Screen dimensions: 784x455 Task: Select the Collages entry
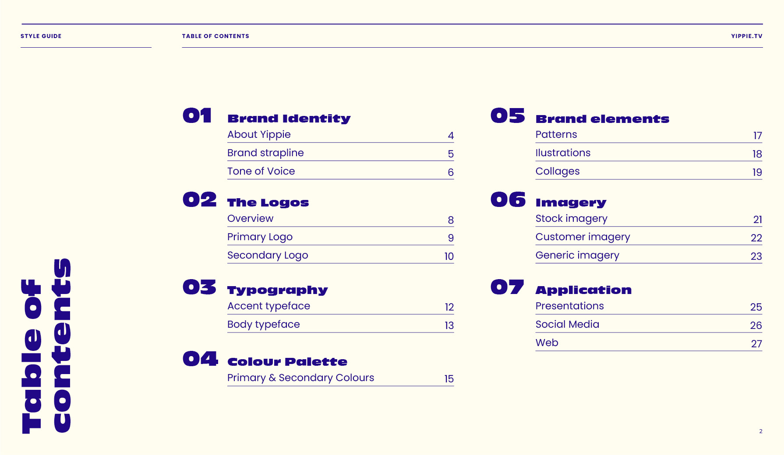pos(558,171)
